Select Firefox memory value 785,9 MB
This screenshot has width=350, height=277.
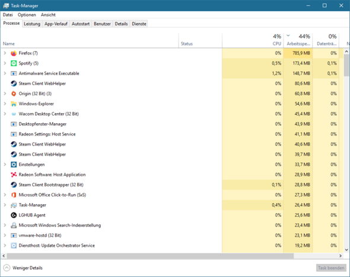click(301, 53)
